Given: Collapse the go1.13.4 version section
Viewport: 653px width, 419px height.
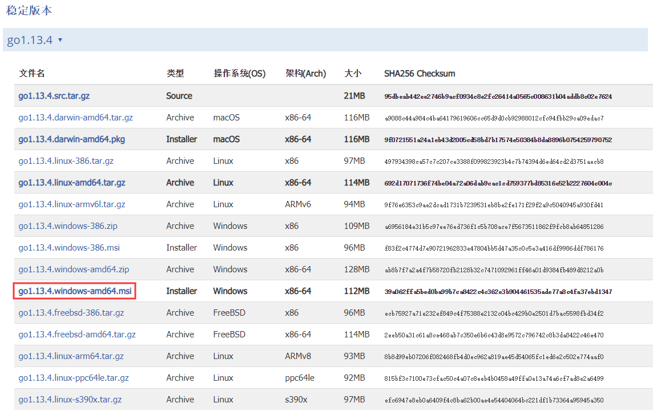Looking at the screenshot, I should (35, 40).
